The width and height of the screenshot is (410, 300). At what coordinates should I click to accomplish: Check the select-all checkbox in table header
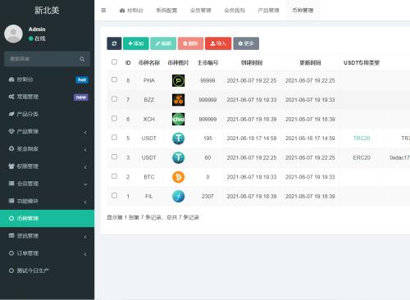click(114, 62)
